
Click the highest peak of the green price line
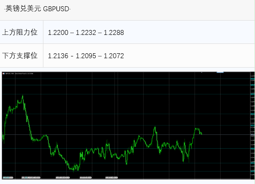pyautogui.click(x=23, y=95)
